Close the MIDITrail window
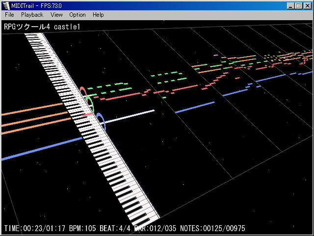Viewport: 314px width, 236px height. (x=308, y=6)
